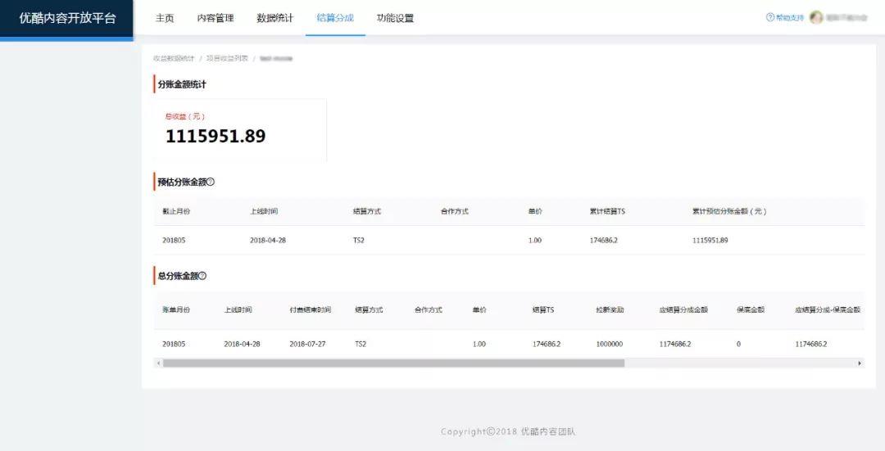Click the 优酷内容开放平台 logo
Viewport: 885px width, 451px height.
[66, 18]
